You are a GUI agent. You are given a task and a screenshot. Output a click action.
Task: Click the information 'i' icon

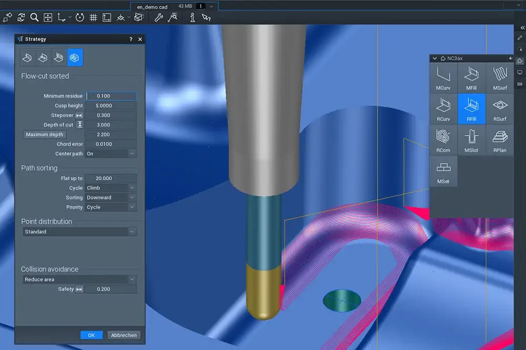click(193, 17)
